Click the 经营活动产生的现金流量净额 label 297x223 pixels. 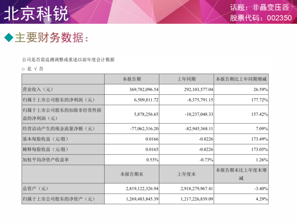click(x=59, y=129)
